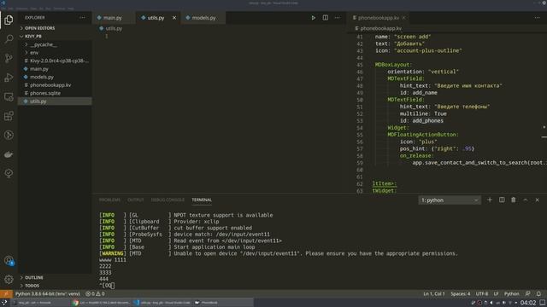This screenshot has height=307, width=547.
Task: Run the Python file with play button
Action: [314, 18]
